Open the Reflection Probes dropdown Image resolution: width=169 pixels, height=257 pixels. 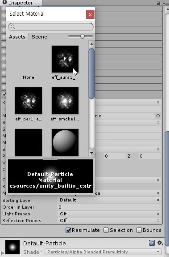coord(109,220)
